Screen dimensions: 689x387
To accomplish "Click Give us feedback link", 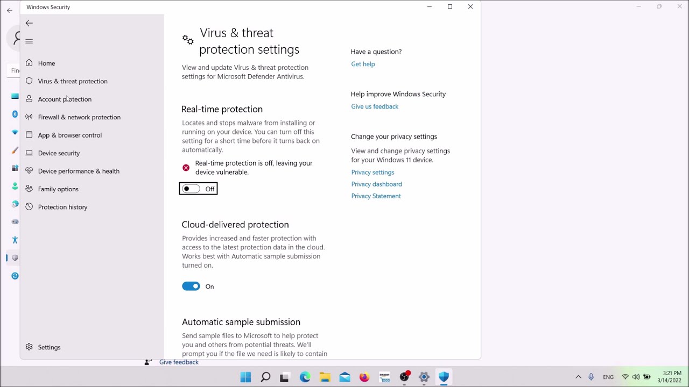I will click(x=375, y=106).
